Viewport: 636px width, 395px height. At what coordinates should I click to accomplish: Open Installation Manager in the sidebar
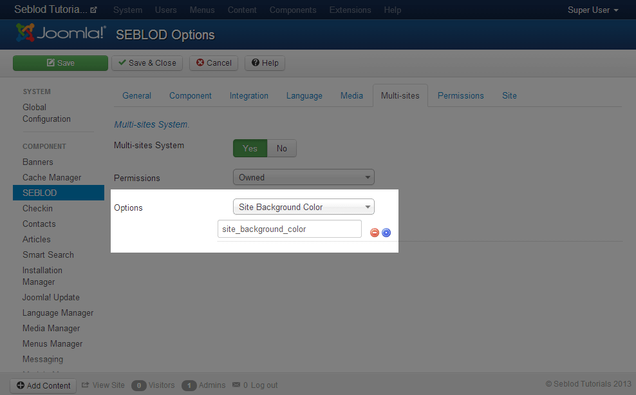tap(42, 276)
